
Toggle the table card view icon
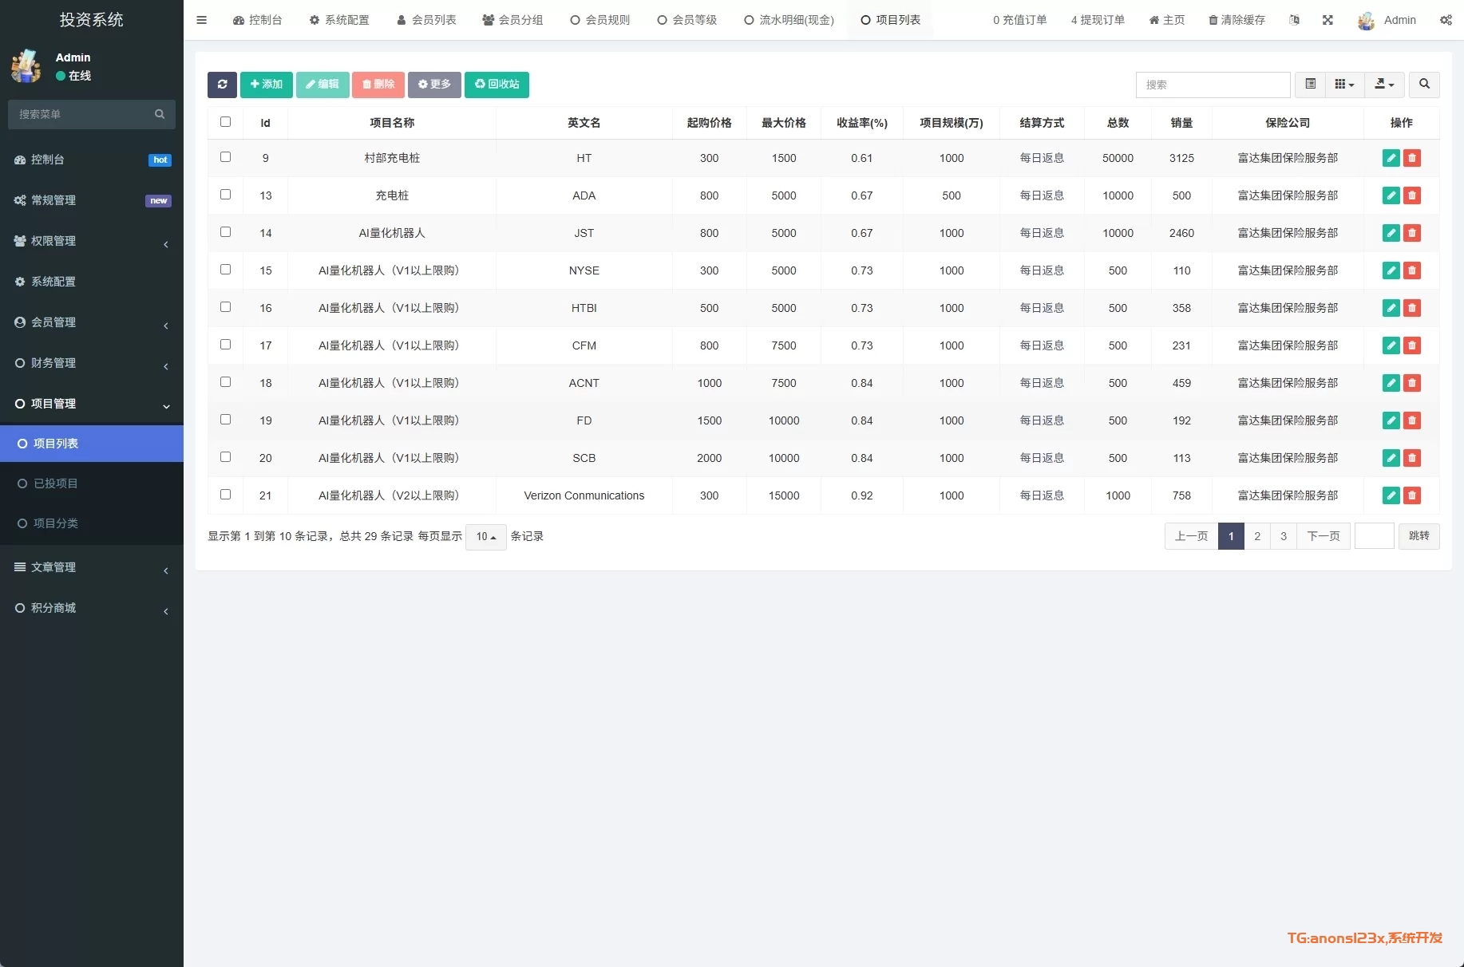(x=1310, y=85)
